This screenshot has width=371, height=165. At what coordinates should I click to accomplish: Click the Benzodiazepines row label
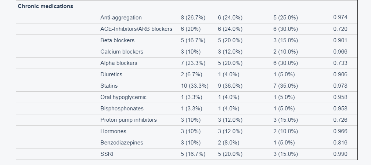(x=122, y=143)
